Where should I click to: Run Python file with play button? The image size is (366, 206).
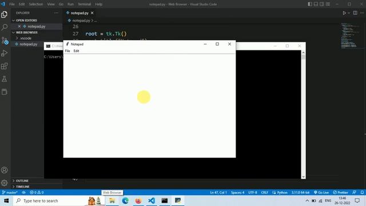(344, 13)
